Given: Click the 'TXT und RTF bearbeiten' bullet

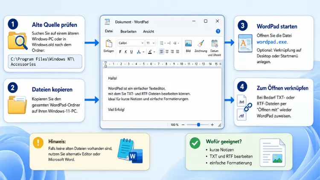Looking at the screenshot, I should coord(231,156).
